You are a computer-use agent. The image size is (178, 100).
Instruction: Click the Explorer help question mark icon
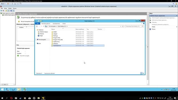click(144, 23)
